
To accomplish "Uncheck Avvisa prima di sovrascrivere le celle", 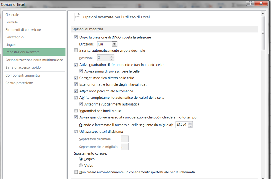I will 81,71.
